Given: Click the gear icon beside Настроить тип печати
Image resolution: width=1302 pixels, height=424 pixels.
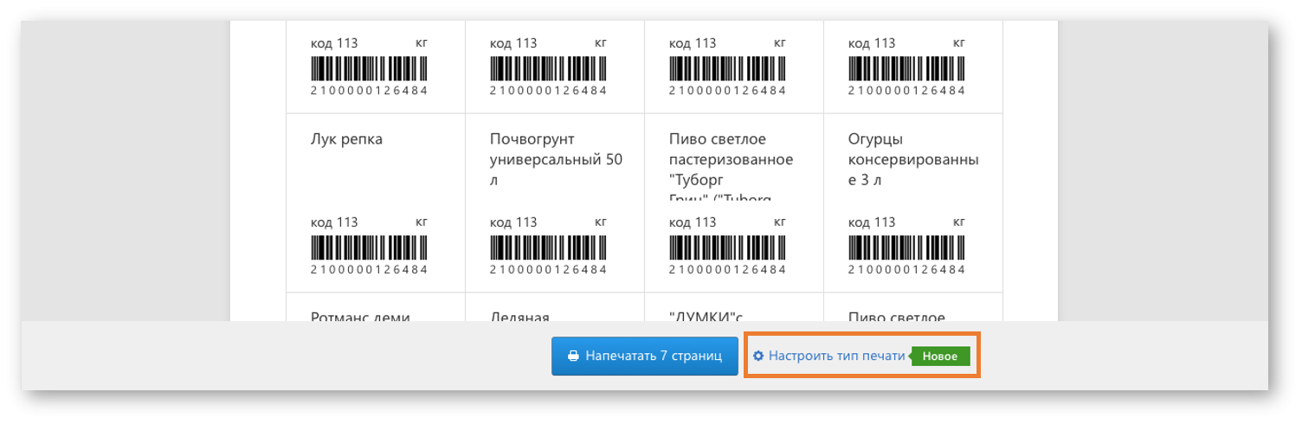Looking at the screenshot, I should point(758,356).
